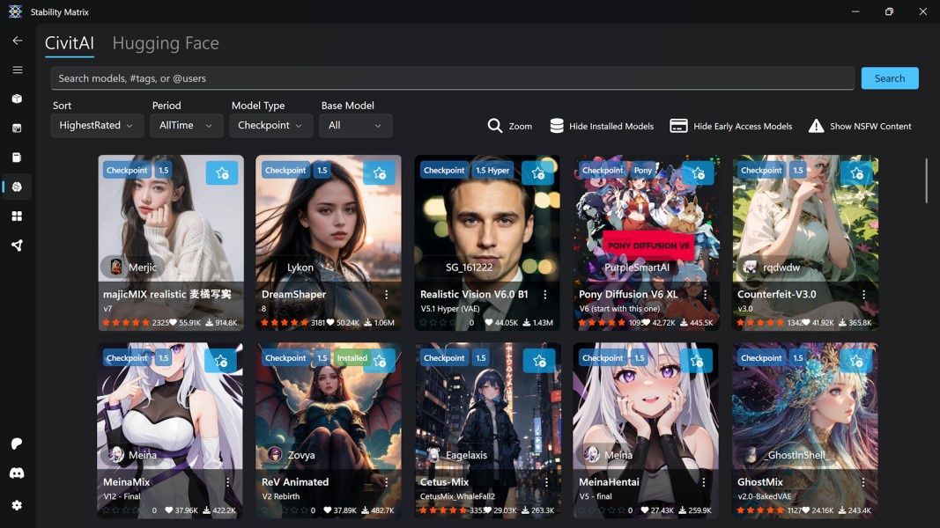The width and height of the screenshot is (940, 528).
Task: Open the Inference image icon in sidebar
Action: (x=18, y=128)
